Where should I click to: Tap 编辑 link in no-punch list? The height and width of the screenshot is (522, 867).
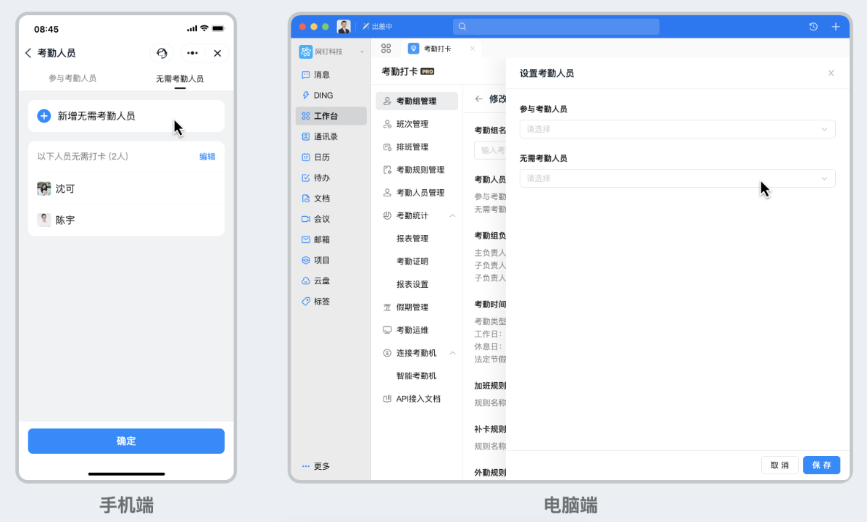coord(207,157)
